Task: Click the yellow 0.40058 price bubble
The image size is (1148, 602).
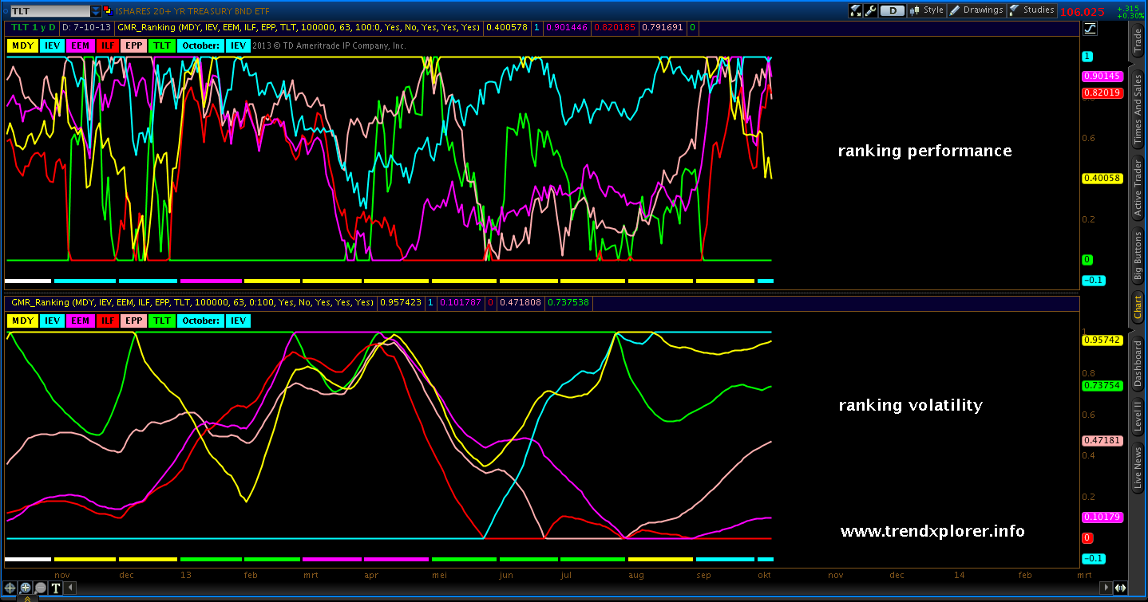Action: (1102, 178)
